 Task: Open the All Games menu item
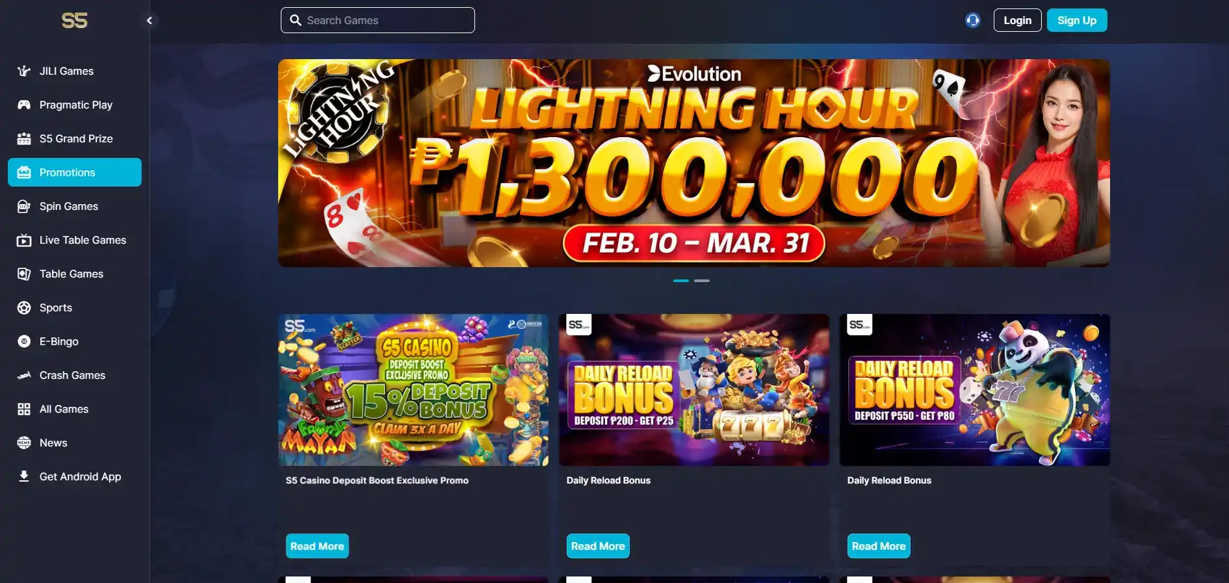pyautogui.click(x=75, y=409)
